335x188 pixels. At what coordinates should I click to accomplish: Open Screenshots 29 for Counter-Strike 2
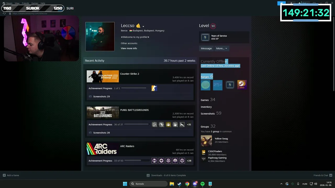pyautogui.click(x=101, y=97)
